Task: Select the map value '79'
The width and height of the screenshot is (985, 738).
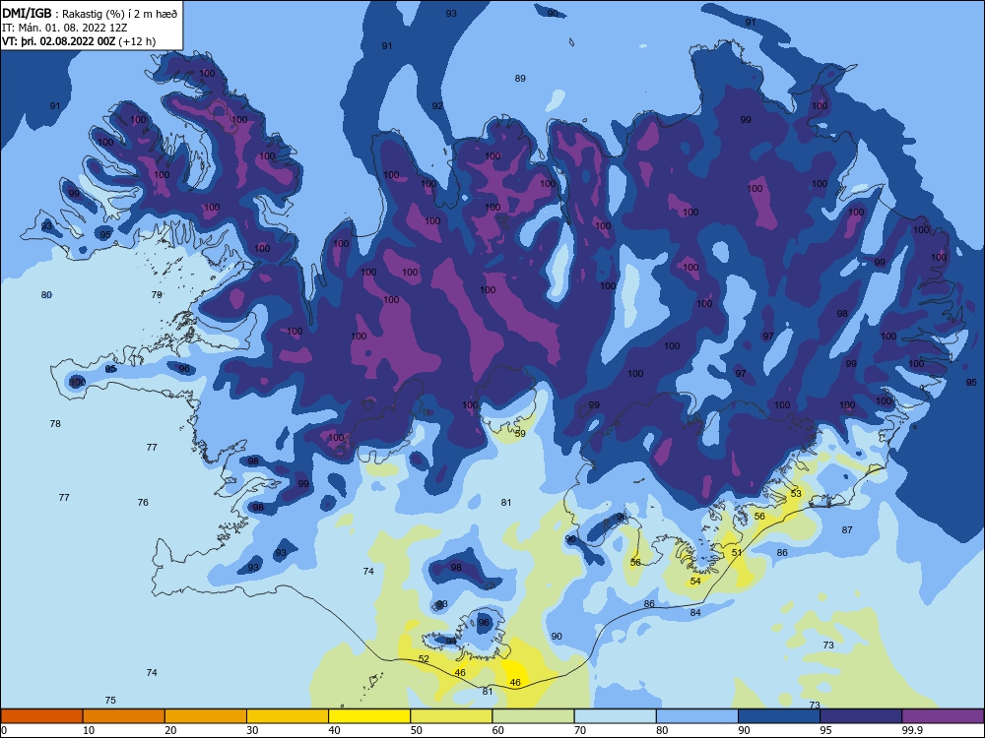Action: pos(157,294)
